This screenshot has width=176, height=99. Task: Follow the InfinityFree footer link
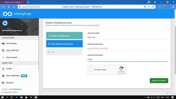(17, 89)
